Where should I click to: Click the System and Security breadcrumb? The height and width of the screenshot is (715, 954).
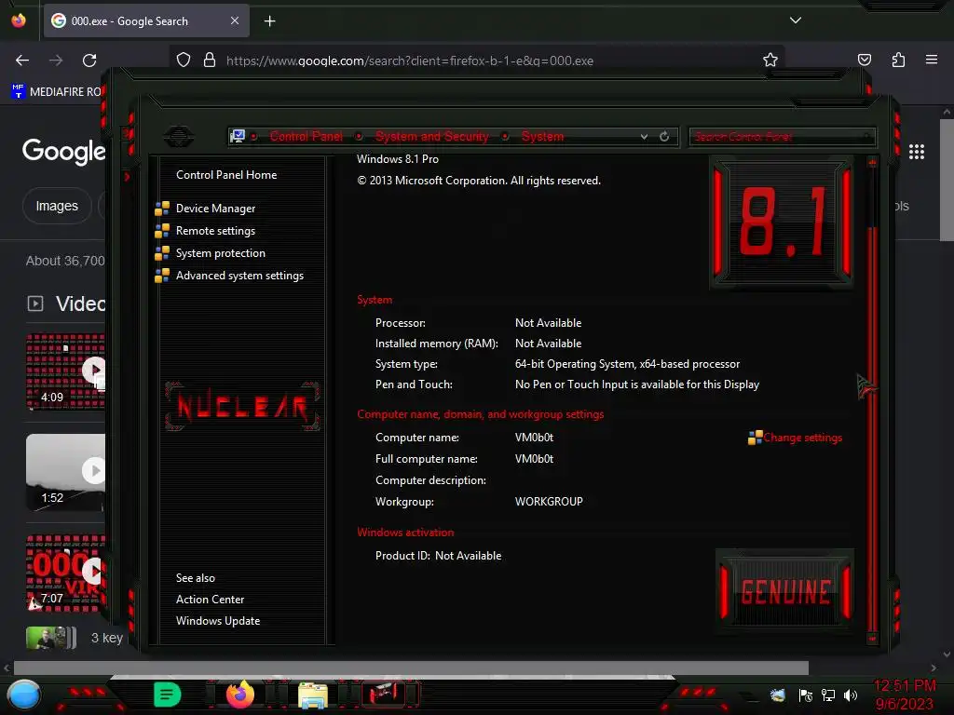click(x=432, y=137)
